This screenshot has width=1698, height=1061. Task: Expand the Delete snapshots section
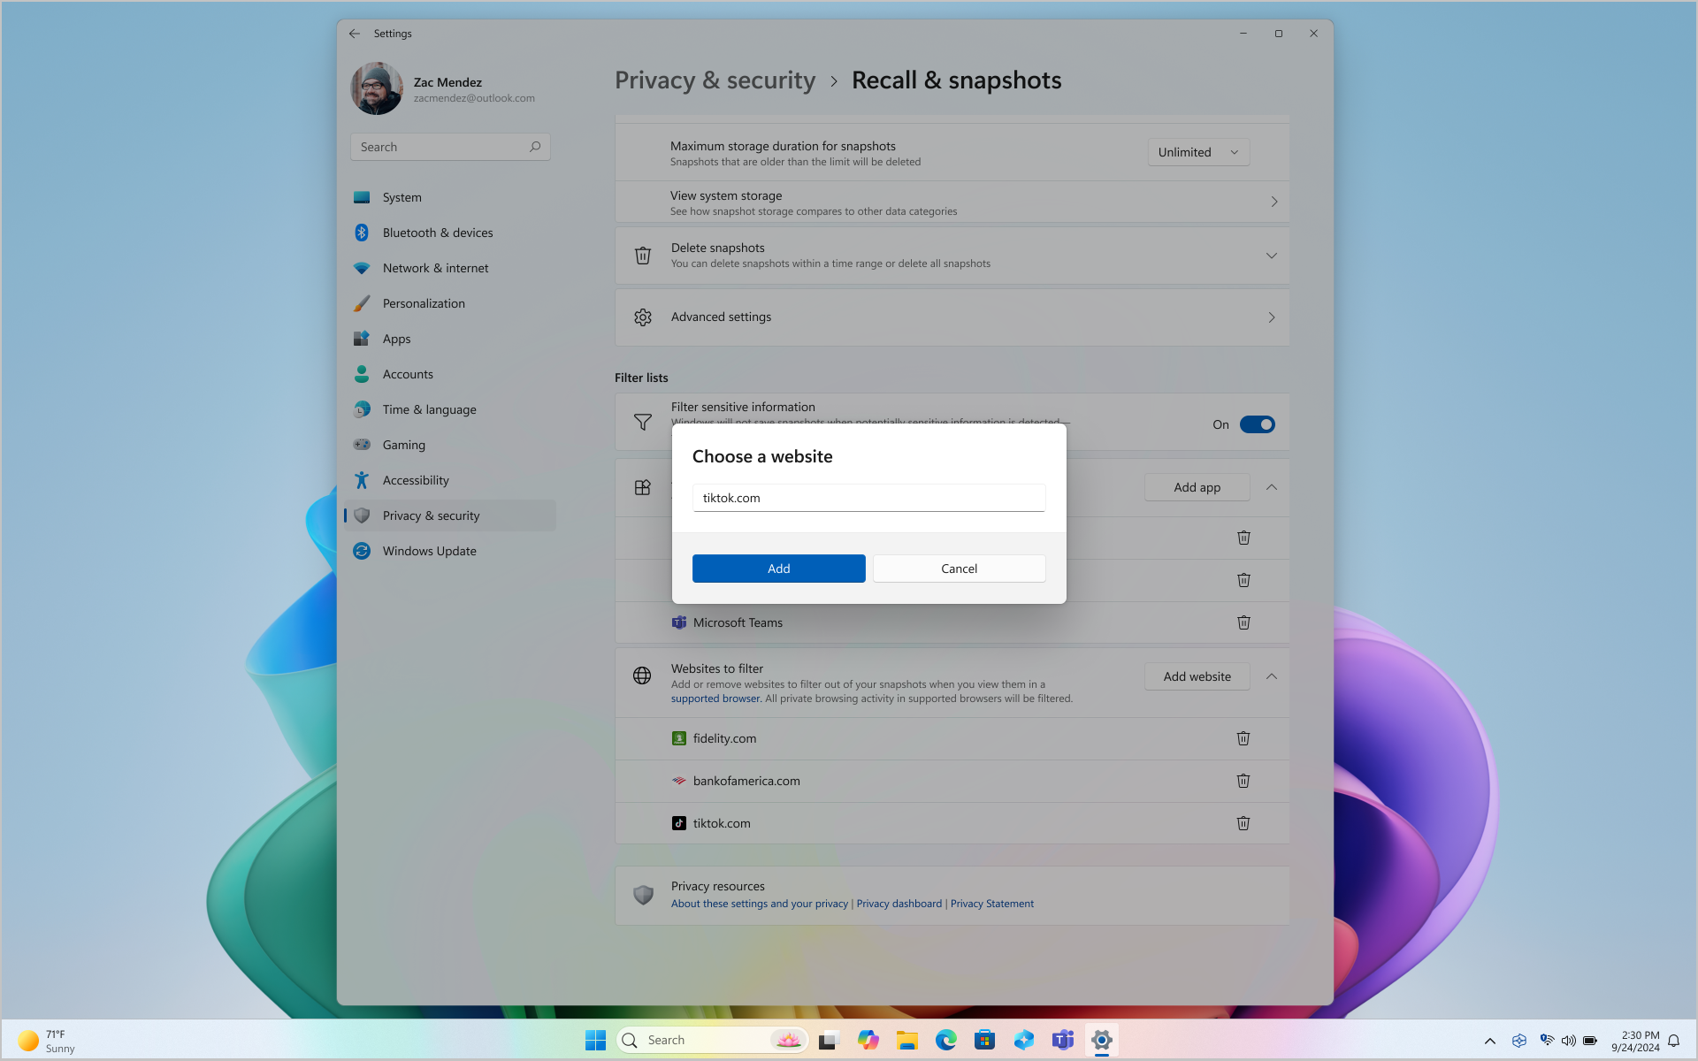[x=1272, y=255]
